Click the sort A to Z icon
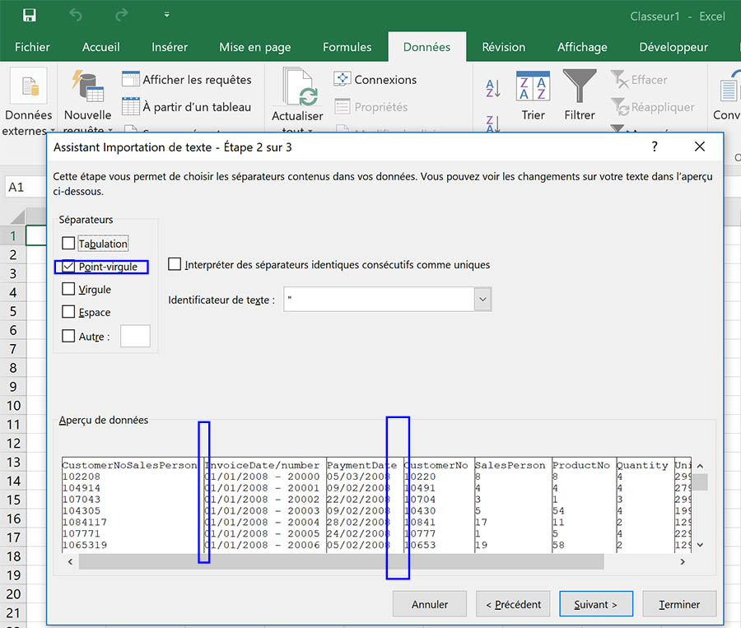 click(x=493, y=89)
